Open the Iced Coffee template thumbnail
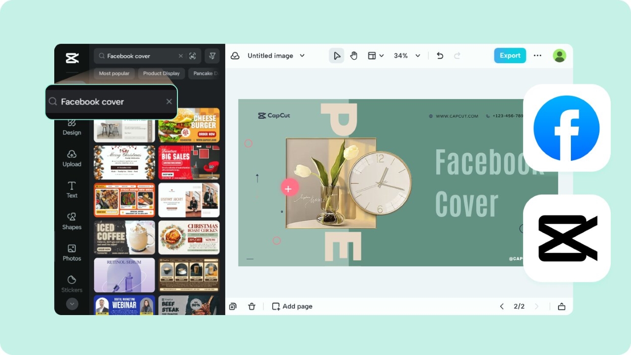Viewport: 631px width, 355px height. (x=124, y=237)
